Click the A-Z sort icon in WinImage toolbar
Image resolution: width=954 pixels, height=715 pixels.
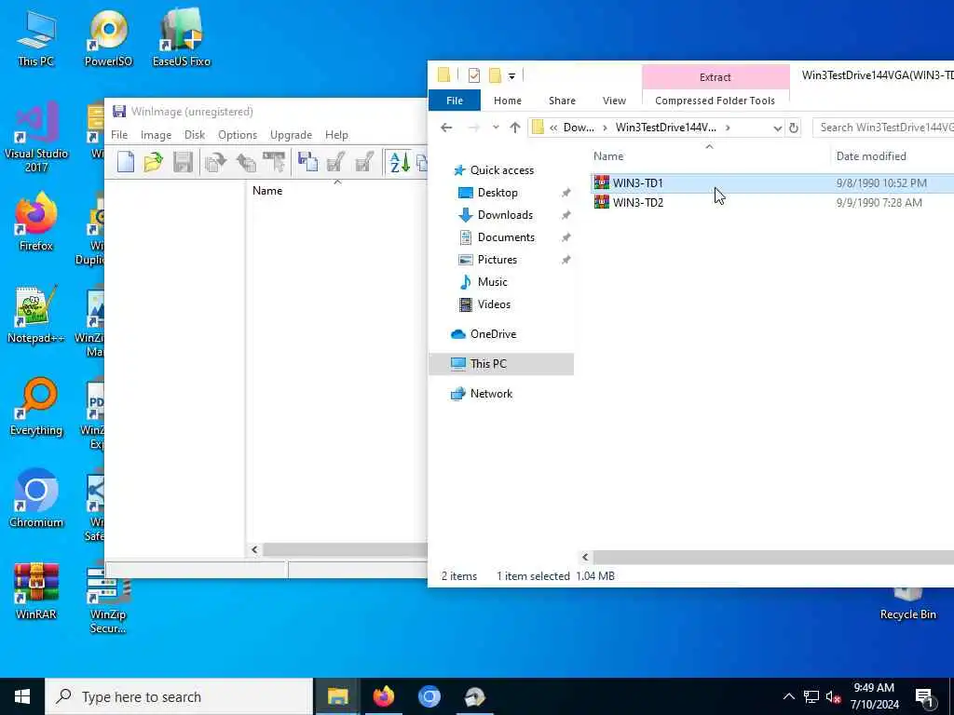point(399,162)
